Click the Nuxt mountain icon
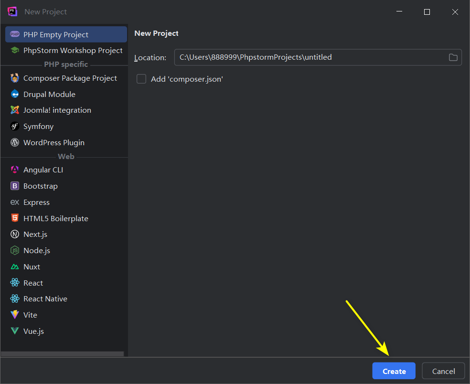 click(15, 267)
